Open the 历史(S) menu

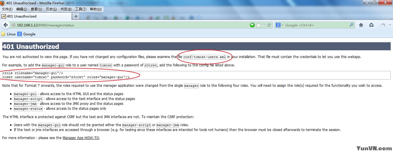(51, 9)
